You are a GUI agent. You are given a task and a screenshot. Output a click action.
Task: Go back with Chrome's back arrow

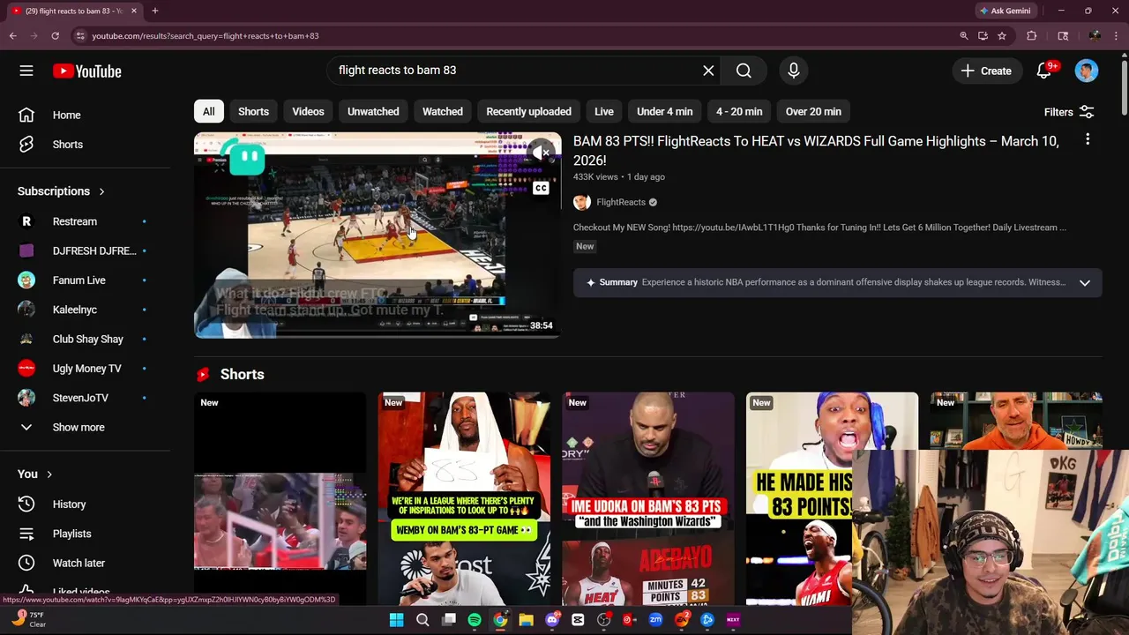click(12, 35)
